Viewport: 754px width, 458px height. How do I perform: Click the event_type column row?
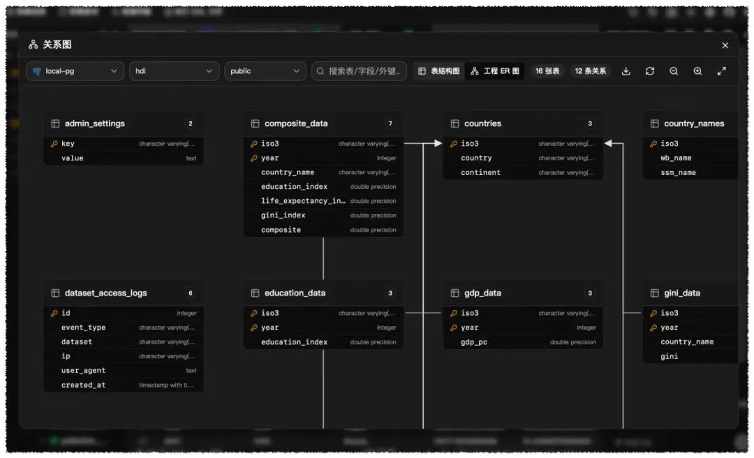click(123, 328)
